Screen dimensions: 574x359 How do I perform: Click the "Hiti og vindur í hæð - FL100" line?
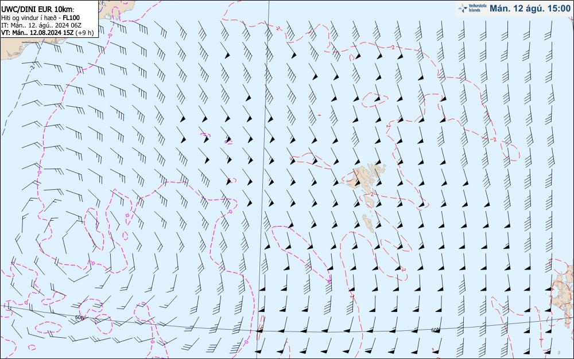tap(40, 18)
